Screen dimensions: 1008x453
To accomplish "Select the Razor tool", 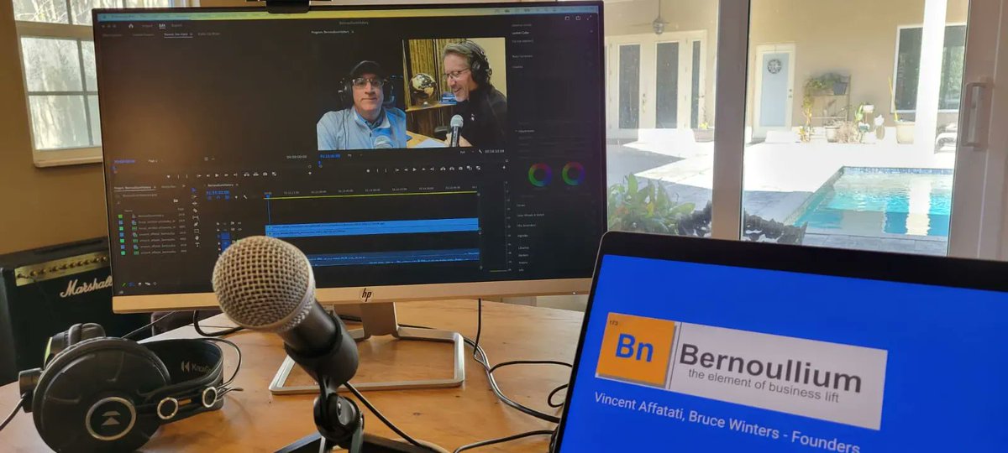I will 195,211.
